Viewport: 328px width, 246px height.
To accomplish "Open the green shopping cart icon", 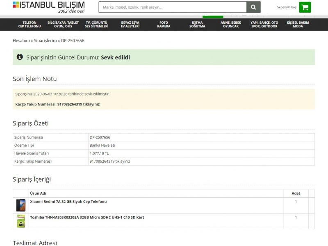I will [x=305, y=7].
